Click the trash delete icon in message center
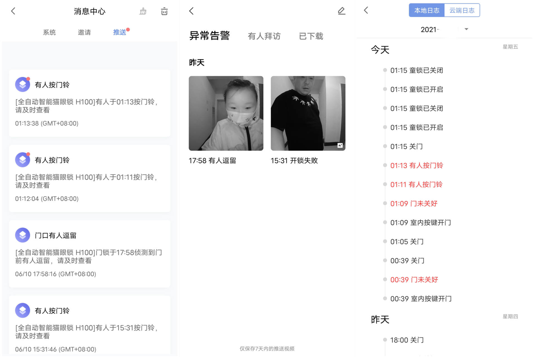 coord(164,11)
